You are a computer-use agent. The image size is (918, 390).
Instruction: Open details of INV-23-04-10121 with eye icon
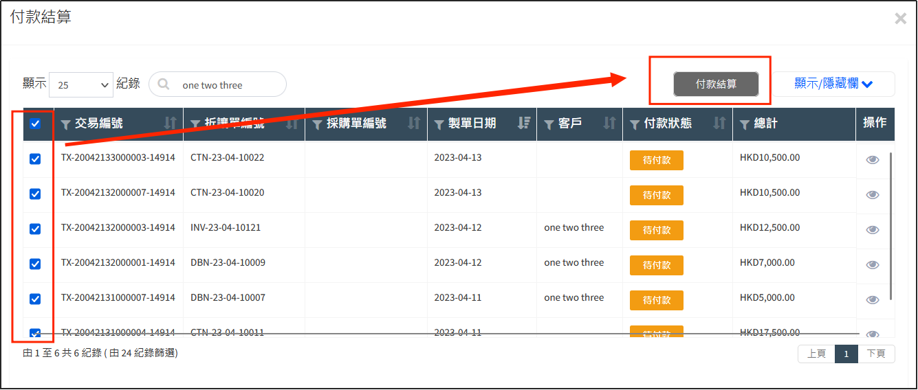[x=873, y=230]
